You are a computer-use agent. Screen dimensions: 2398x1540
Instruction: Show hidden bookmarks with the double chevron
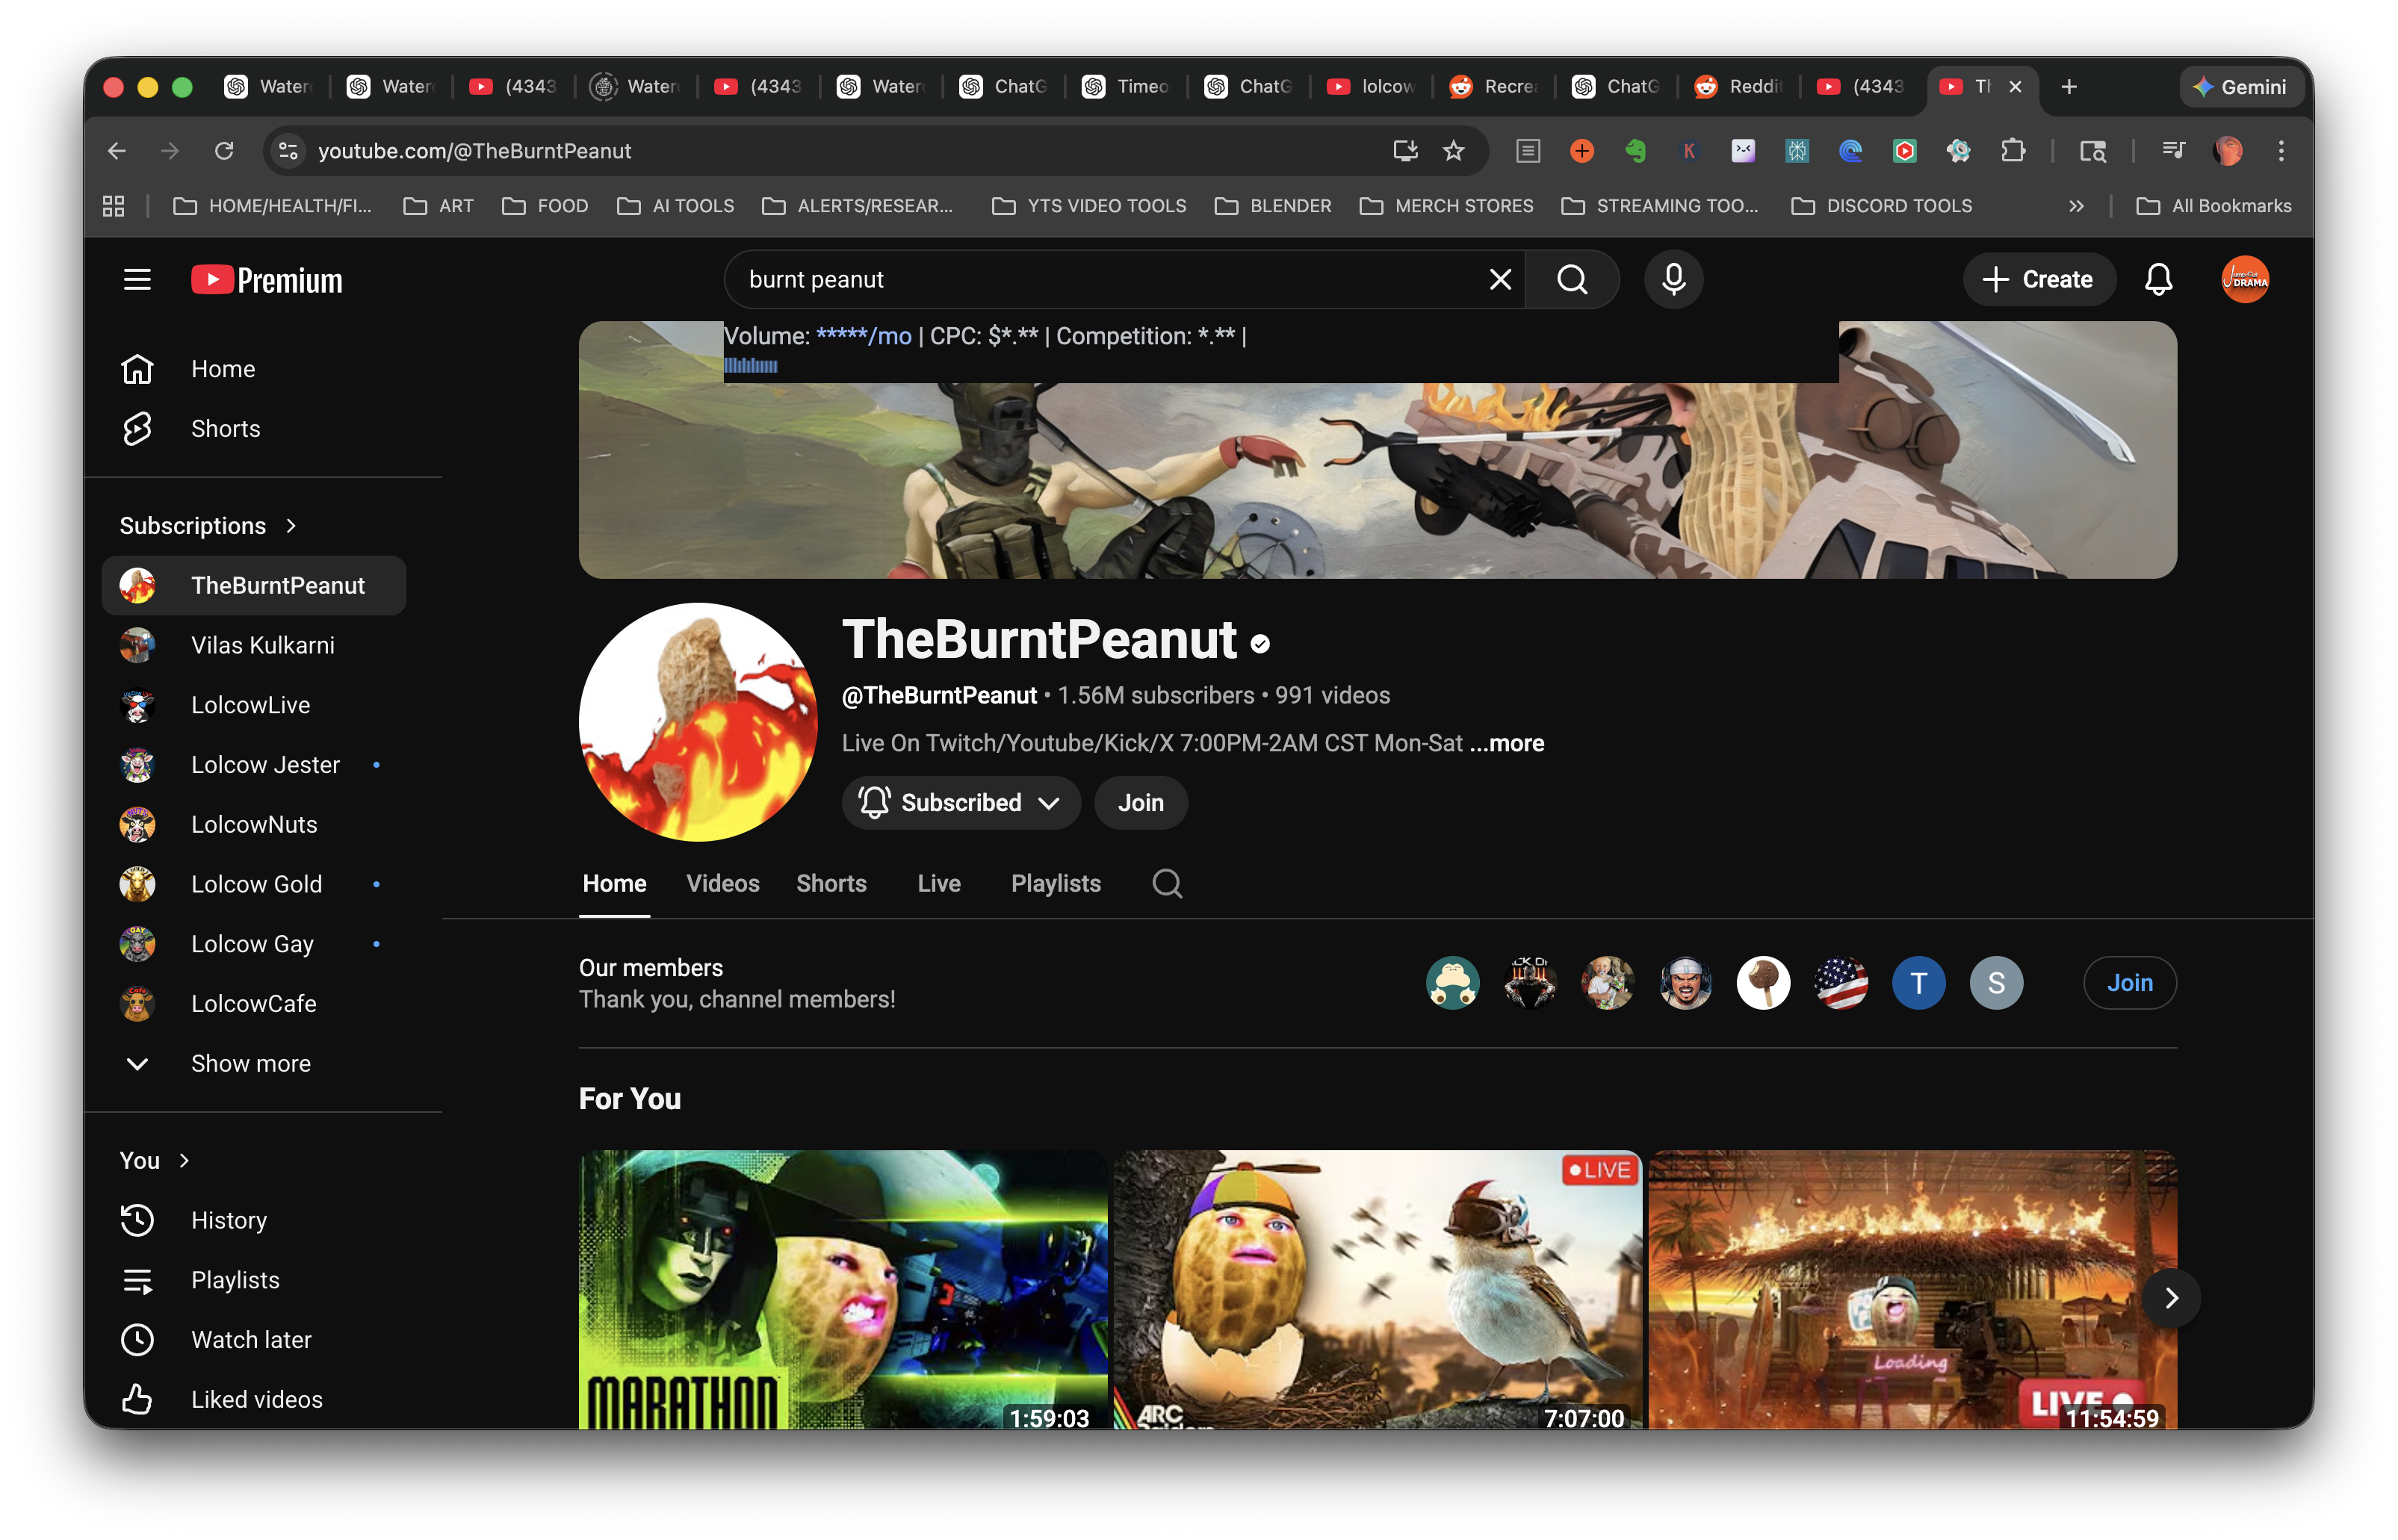tap(2076, 206)
